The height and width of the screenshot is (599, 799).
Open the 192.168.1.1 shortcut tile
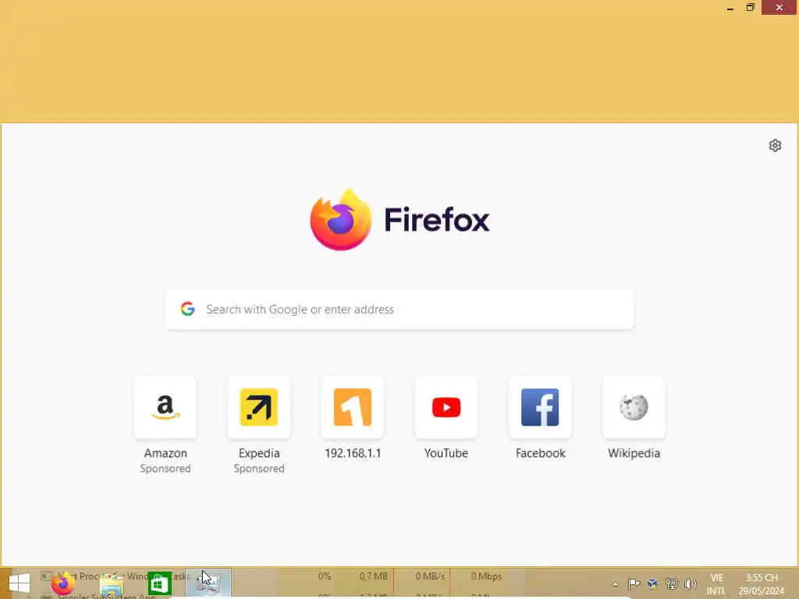[353, 407]
